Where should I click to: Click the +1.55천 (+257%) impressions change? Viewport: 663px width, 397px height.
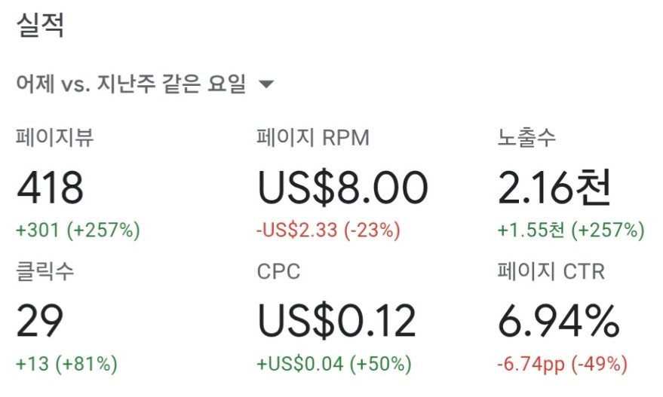click(571, 231)
